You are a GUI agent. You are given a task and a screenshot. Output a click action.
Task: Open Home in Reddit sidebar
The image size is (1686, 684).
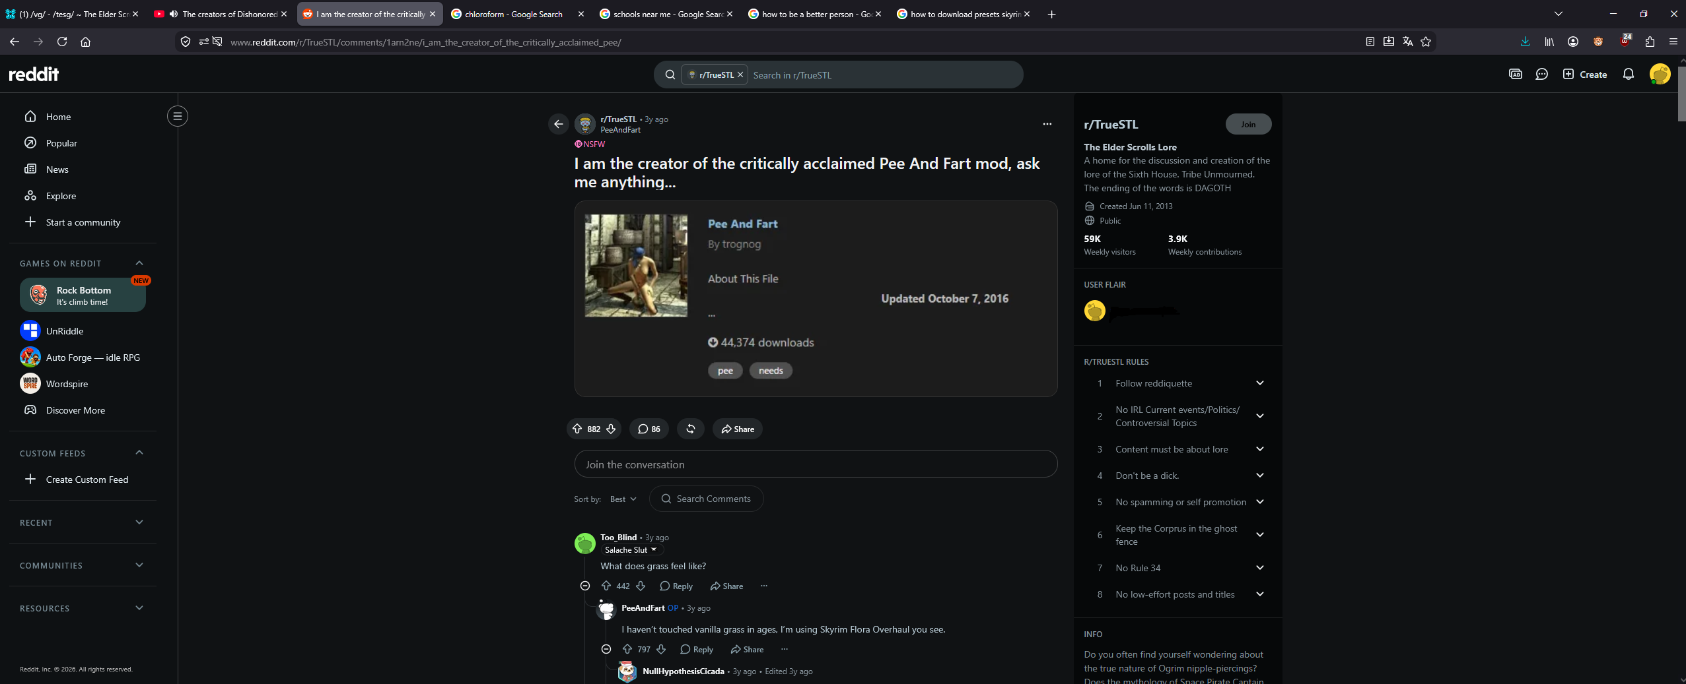pyautogui.click(x=83, y=117)
